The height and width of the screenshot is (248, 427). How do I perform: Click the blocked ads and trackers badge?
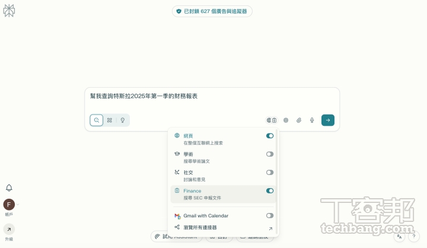(x=212, y=11)
